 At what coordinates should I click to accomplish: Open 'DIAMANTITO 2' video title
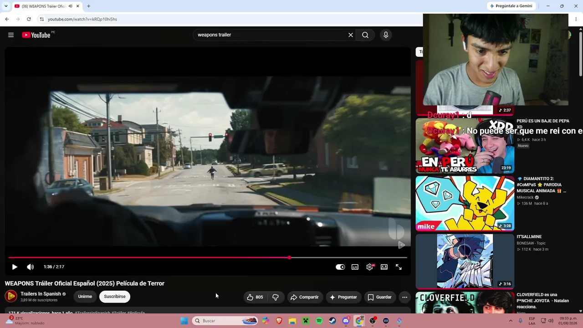tap(542, 185)
